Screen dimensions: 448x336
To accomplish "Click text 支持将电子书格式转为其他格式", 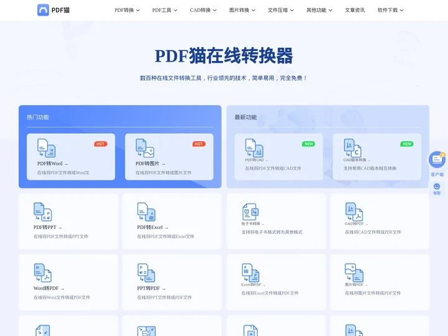I will click(272, 232).
